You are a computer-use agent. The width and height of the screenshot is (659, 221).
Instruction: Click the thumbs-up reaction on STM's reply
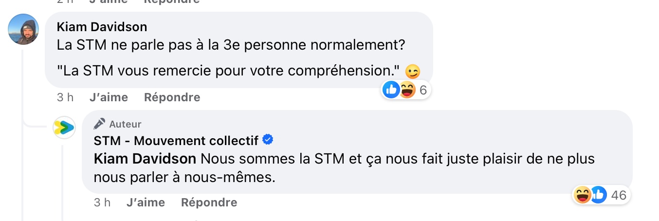[598, 195]
